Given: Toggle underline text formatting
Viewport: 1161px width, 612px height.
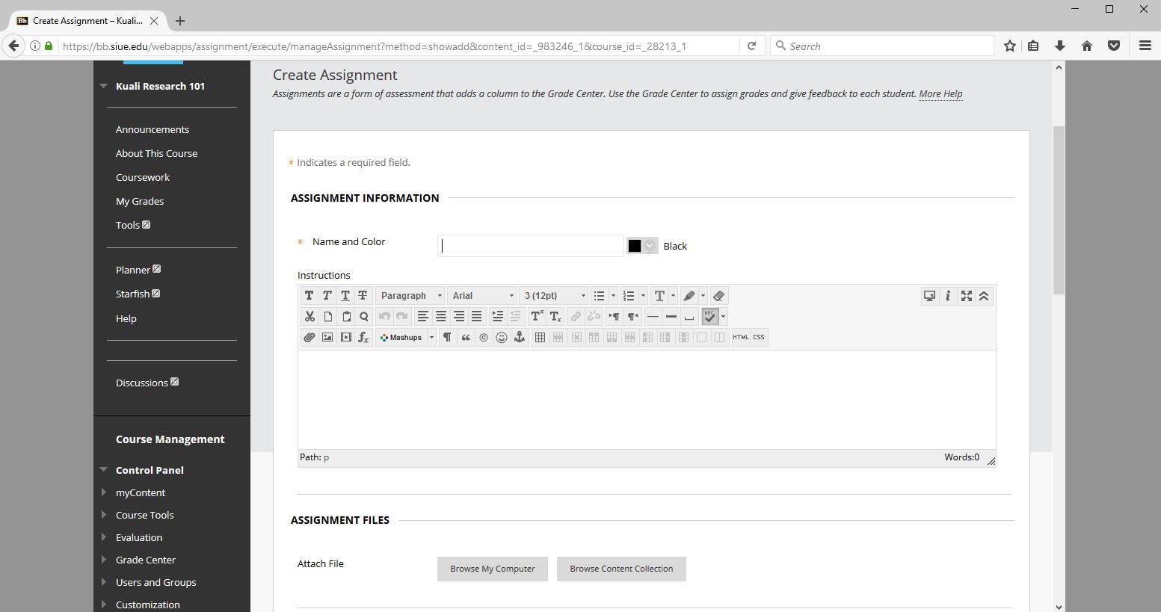Looking at the screenshot, I should (345, 296).
